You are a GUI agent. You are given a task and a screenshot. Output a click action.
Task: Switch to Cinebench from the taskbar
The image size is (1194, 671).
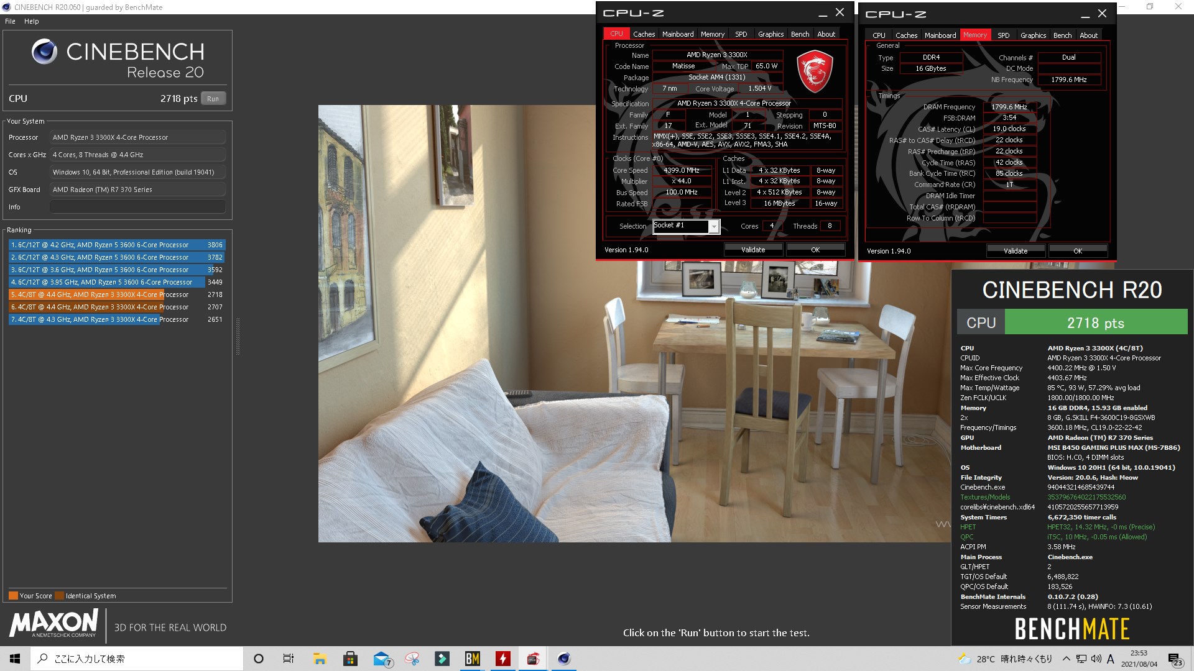[564, 659]
